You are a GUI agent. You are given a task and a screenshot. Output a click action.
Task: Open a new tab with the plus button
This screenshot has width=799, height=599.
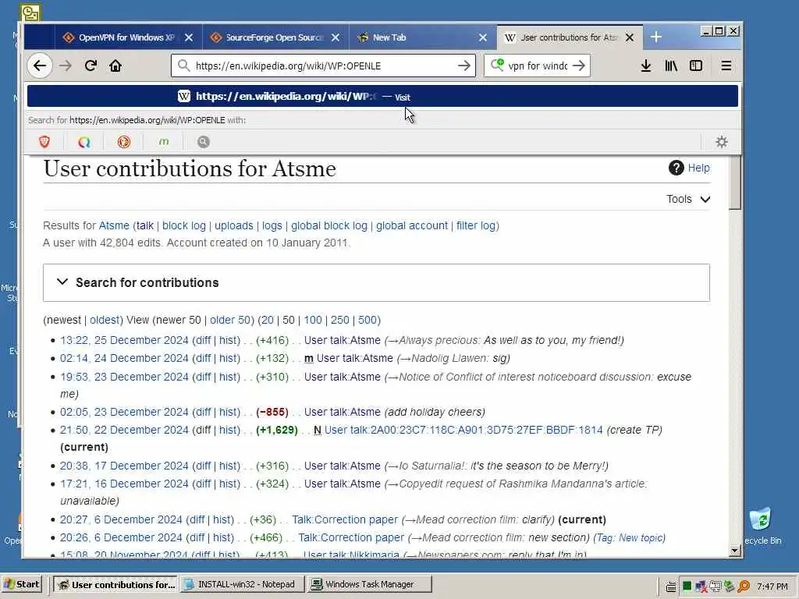(655, 37)
